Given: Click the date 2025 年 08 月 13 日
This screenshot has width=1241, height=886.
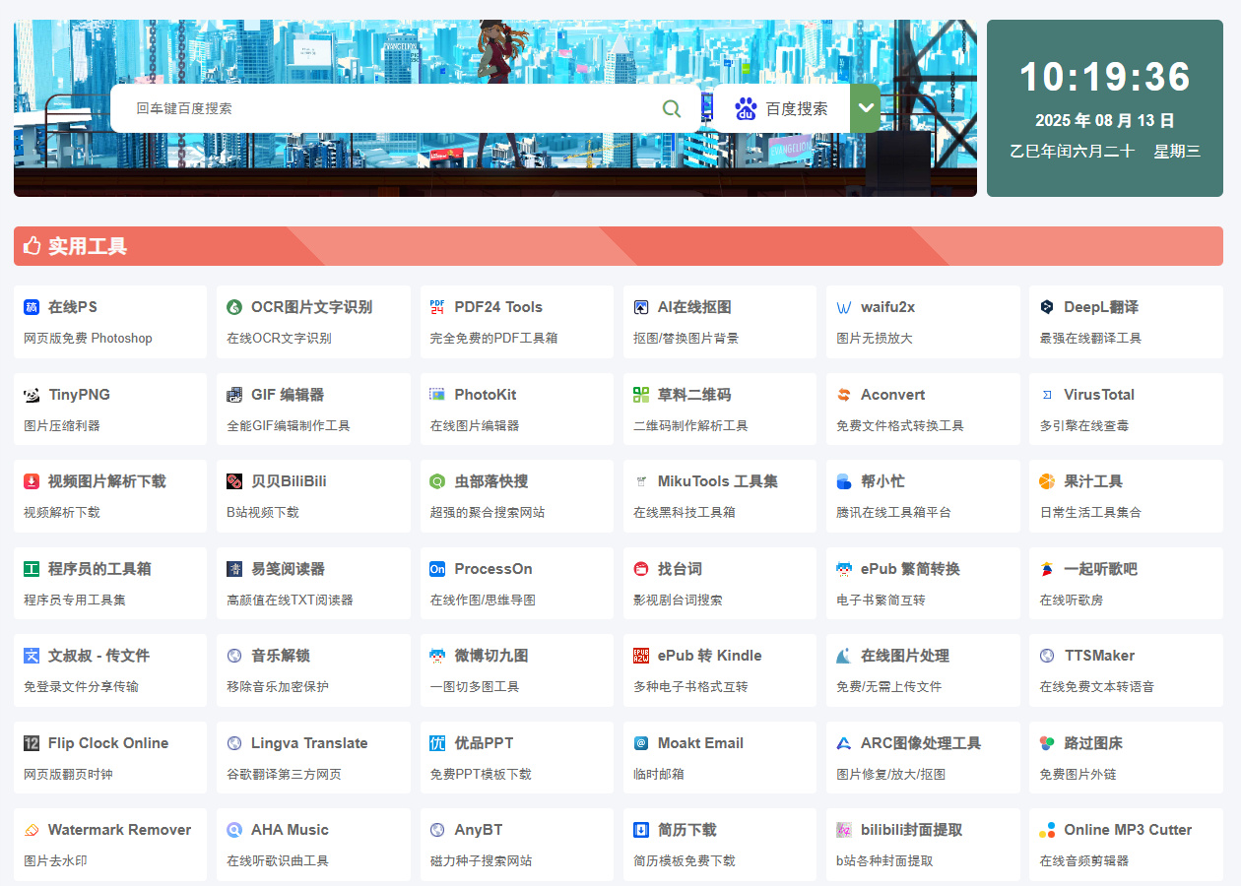Looking at the screenshot, I should [x=1105, y=121].
